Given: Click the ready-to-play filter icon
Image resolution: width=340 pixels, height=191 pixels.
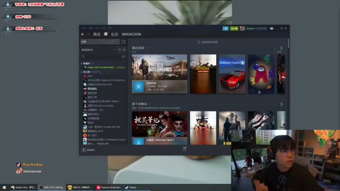Looking at the screenshot, I should pos(124,50).
